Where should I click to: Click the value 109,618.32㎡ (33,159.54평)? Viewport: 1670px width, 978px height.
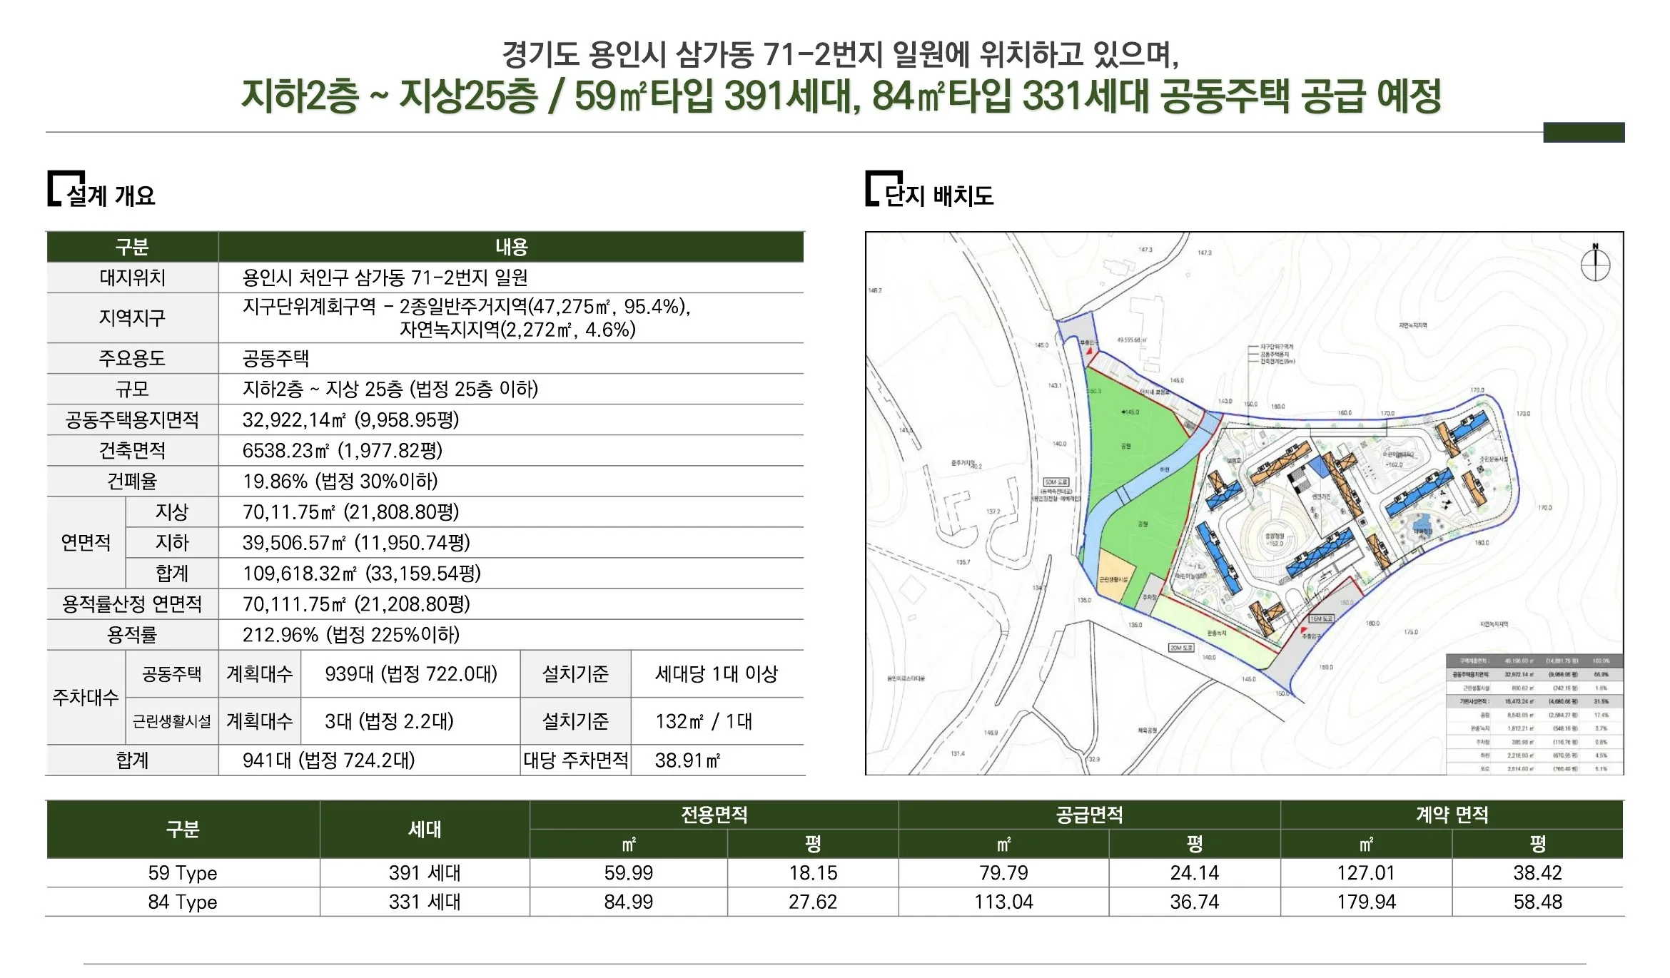[362, 573]
